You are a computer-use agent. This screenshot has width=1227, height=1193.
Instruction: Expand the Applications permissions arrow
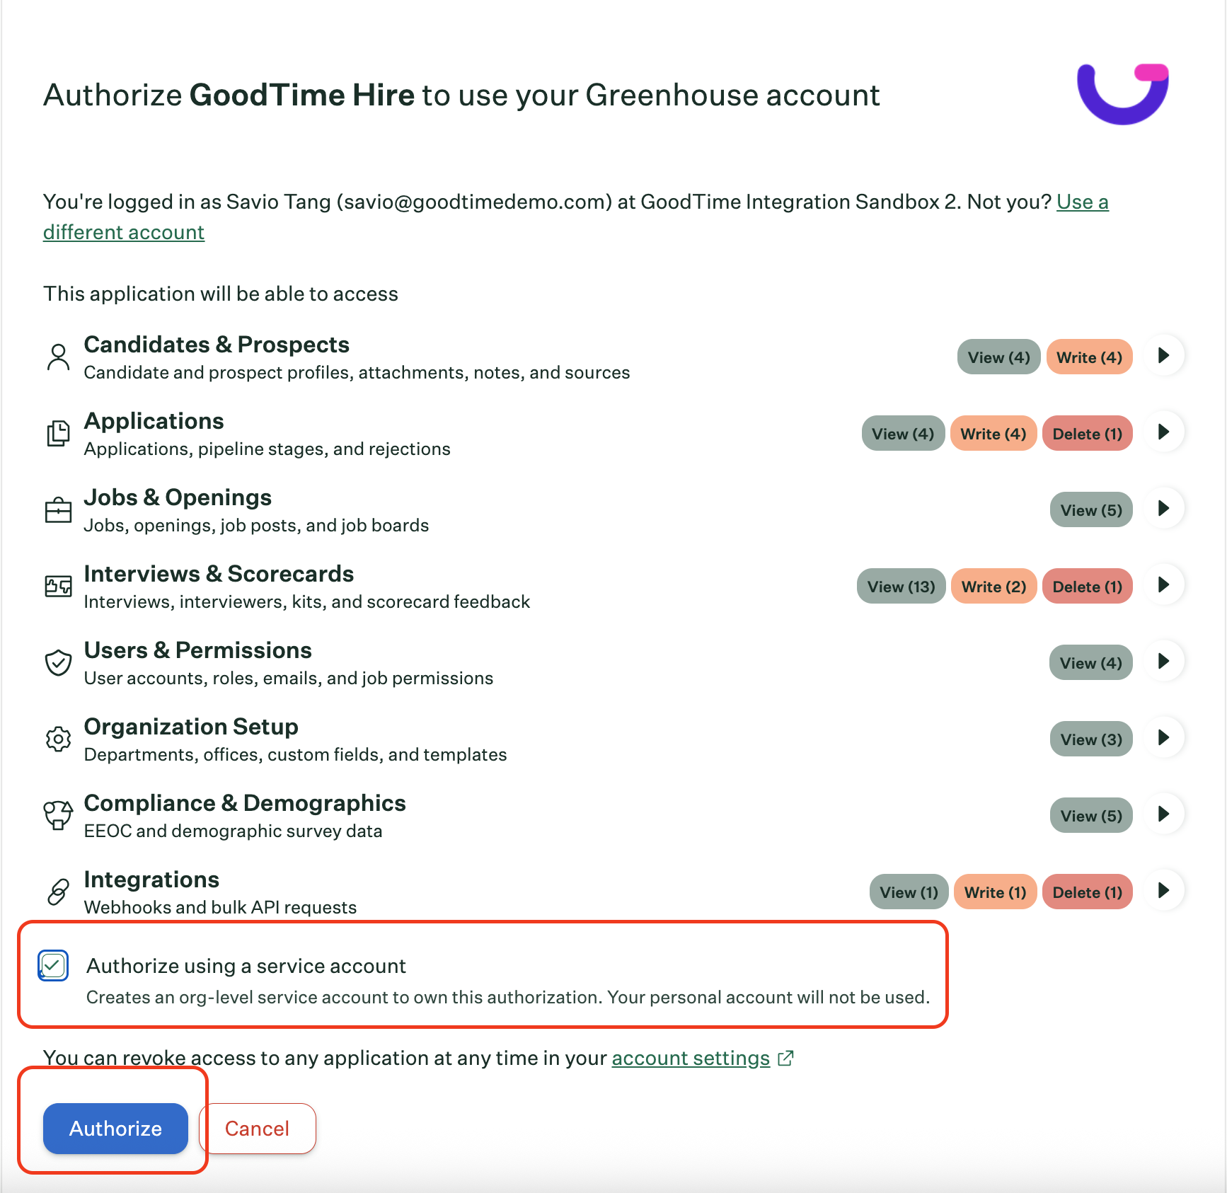(1164, 432)
